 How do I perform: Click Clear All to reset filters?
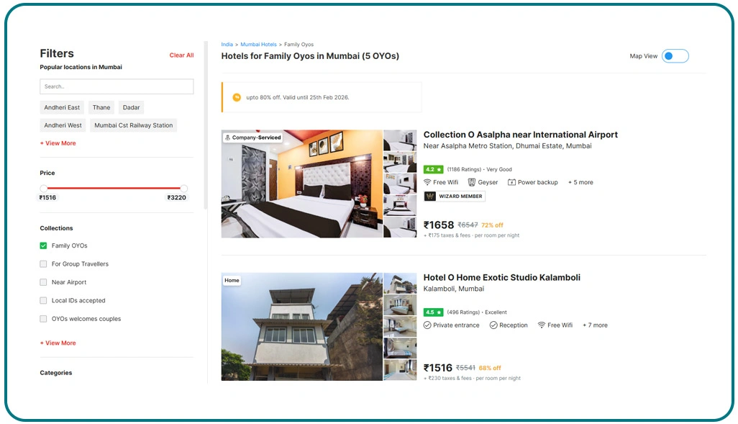click(x=181, y=54)
